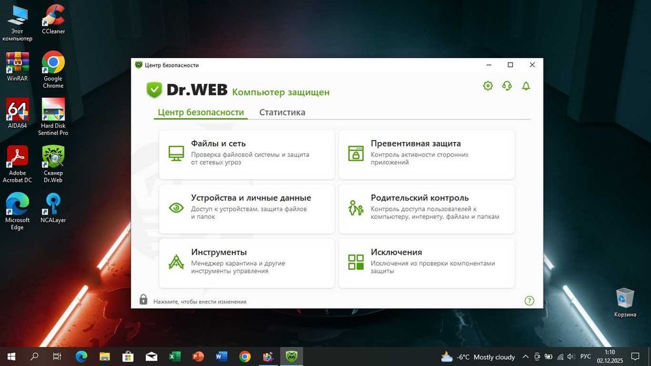Click active Dr.Web taskbar button
The width and height of the screenshot is (651, 366).
coord(292,356)
